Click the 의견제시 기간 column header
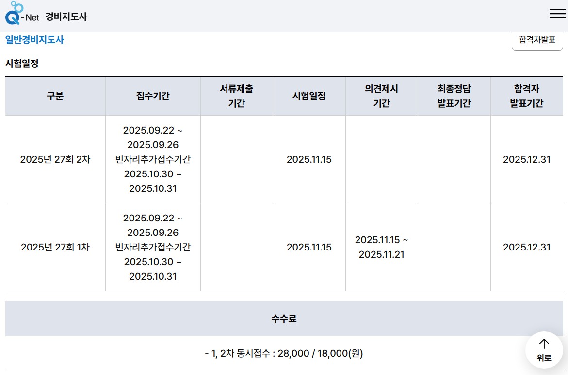Viewport: 568px width, 375px height. coord(381,95)
